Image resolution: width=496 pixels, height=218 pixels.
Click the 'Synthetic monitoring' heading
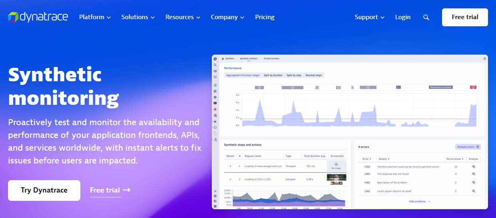click(x=64, y=86)
